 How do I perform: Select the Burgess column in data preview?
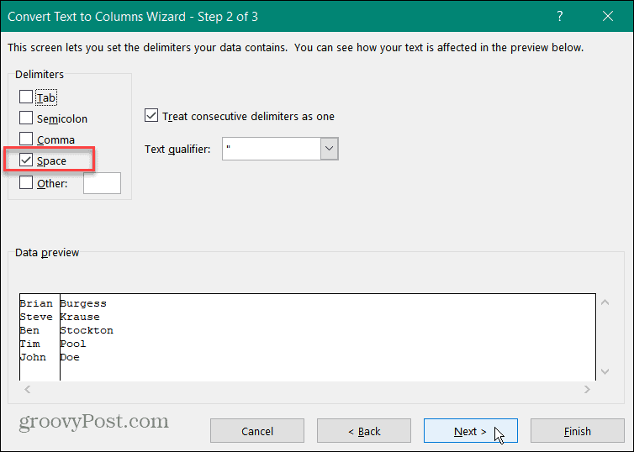click(328, 337)
